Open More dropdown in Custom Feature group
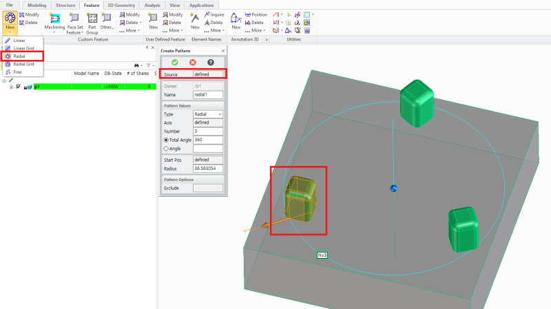 (129, 30)
